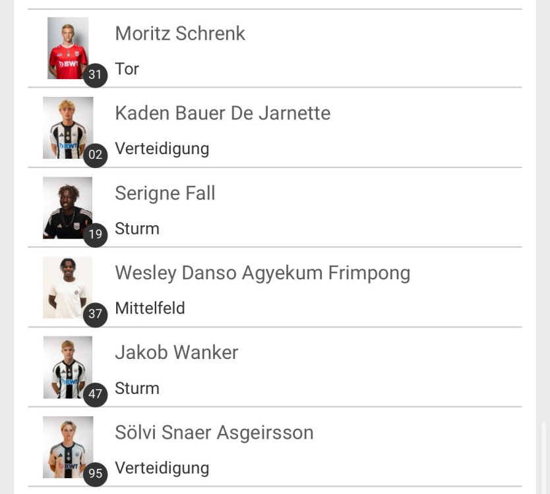550x494 pixels.
Task: Click jersey number badge 47
Action: coord(96,394)
